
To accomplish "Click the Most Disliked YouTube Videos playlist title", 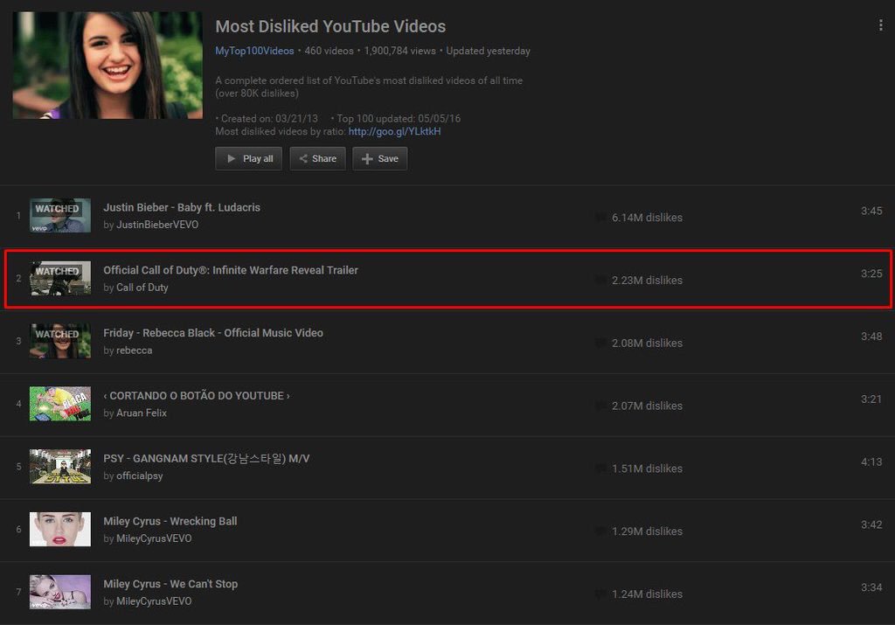I will pyautogui.click(x=330, y=26).
